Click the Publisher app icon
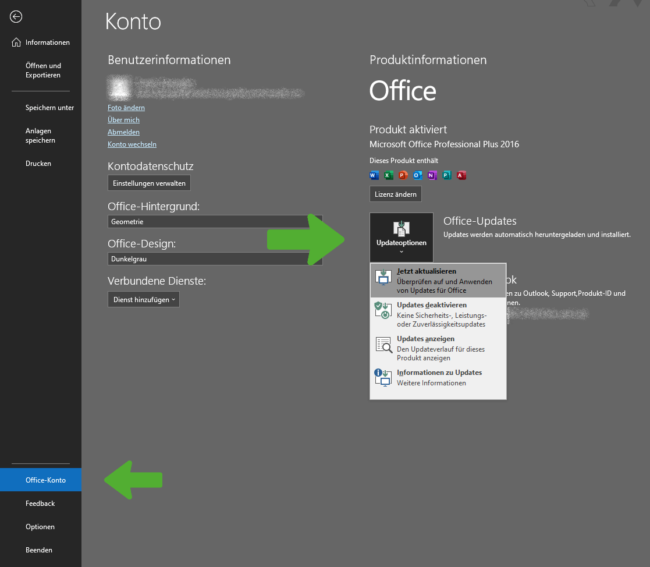Viewport: 650px width, 567px height. pos(446,175)
